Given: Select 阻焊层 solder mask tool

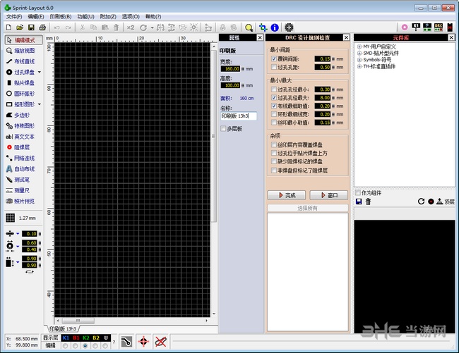Looking at the screenshot, I should [x=18, y=147].
